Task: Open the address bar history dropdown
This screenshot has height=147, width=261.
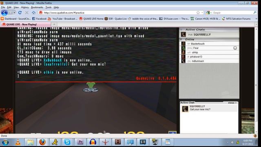Action: [202, 13]
